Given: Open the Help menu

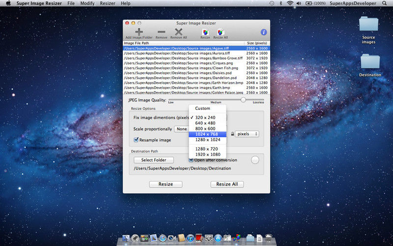Looking at the screenshot, I should tap(126, 3).
